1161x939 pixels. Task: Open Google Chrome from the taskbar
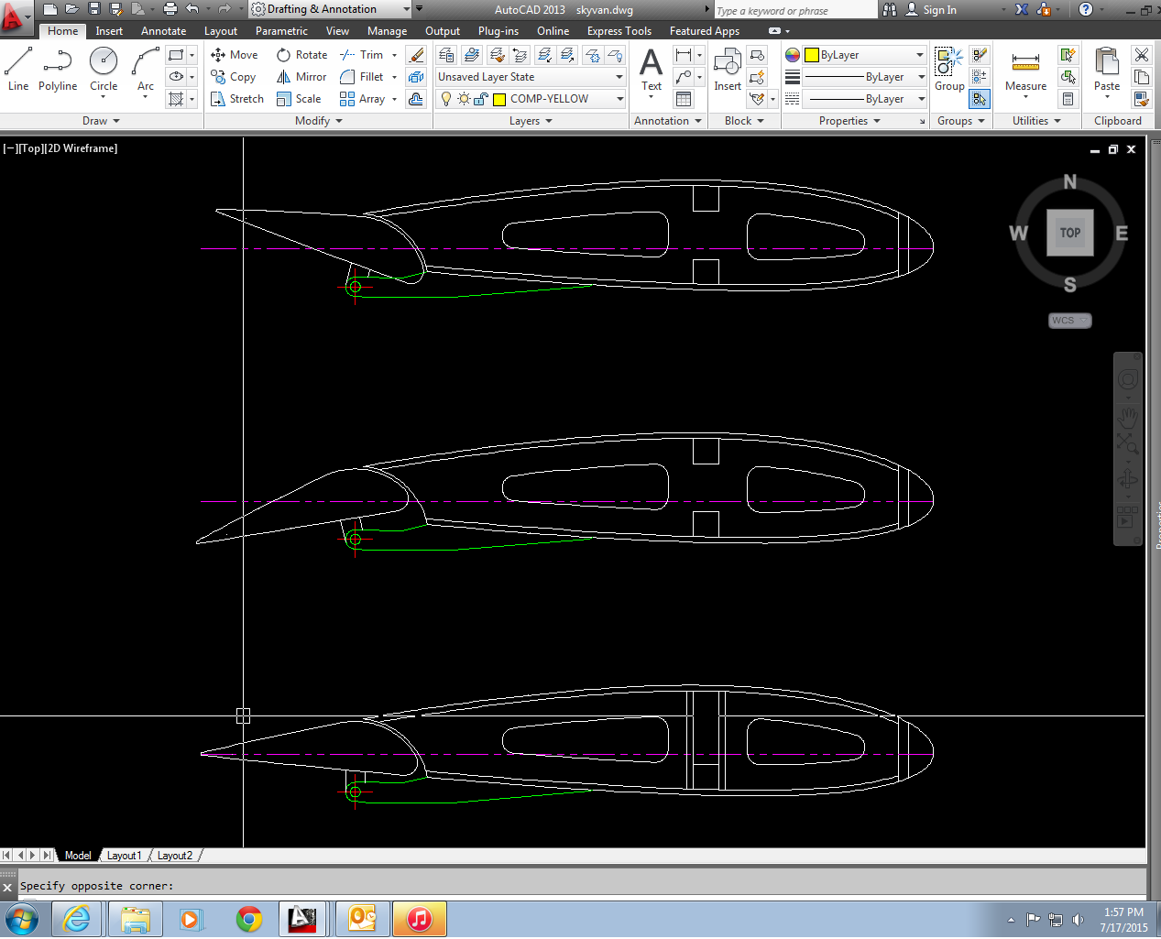tap(248, 919)
